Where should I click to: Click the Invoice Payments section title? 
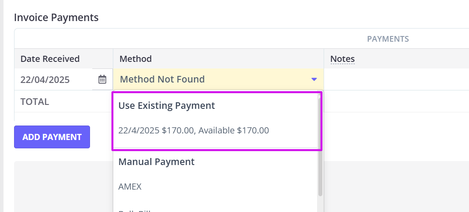56,18
